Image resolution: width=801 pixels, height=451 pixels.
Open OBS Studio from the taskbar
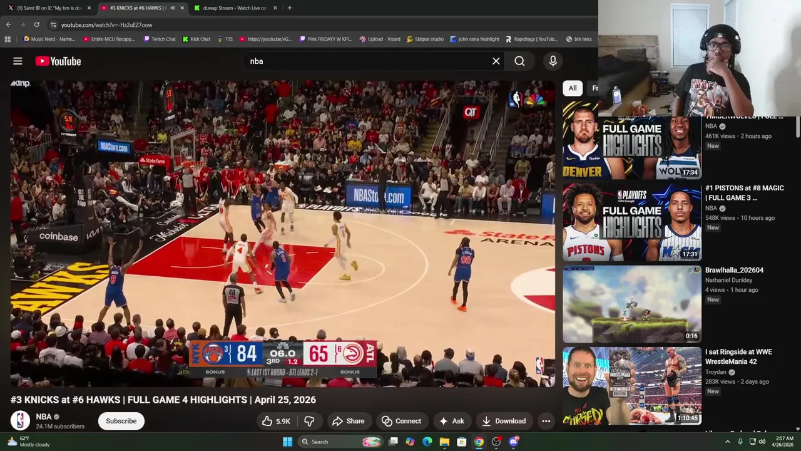pyautogui.click(x=496, y=442)
